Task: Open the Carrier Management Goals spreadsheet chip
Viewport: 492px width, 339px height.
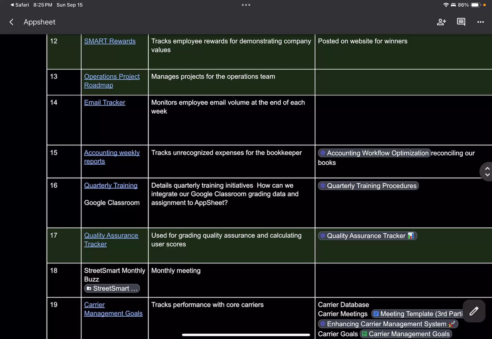Action: [x=406, y=334]
